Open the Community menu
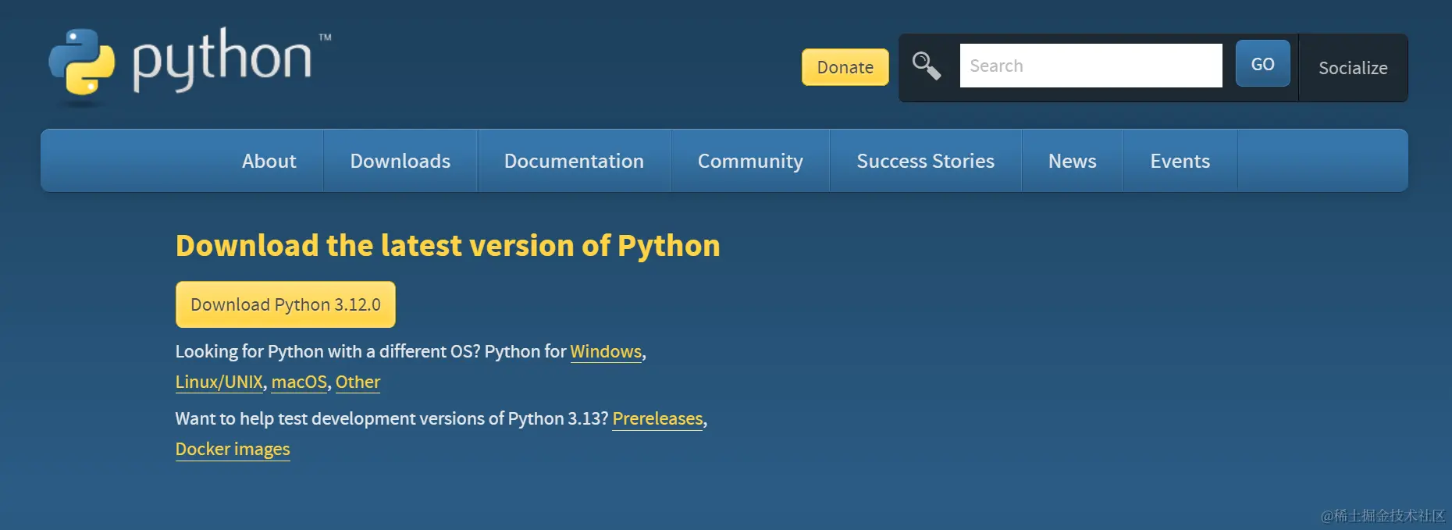Screen dimensions: 1452x530 (750, 161)
